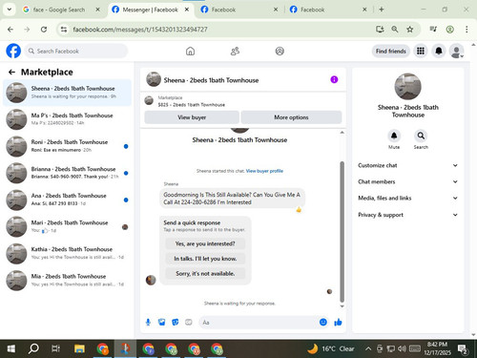Click the $825 - 2beds 1bath Townhouse listing

pyautogui.click(x=191, y=105)
